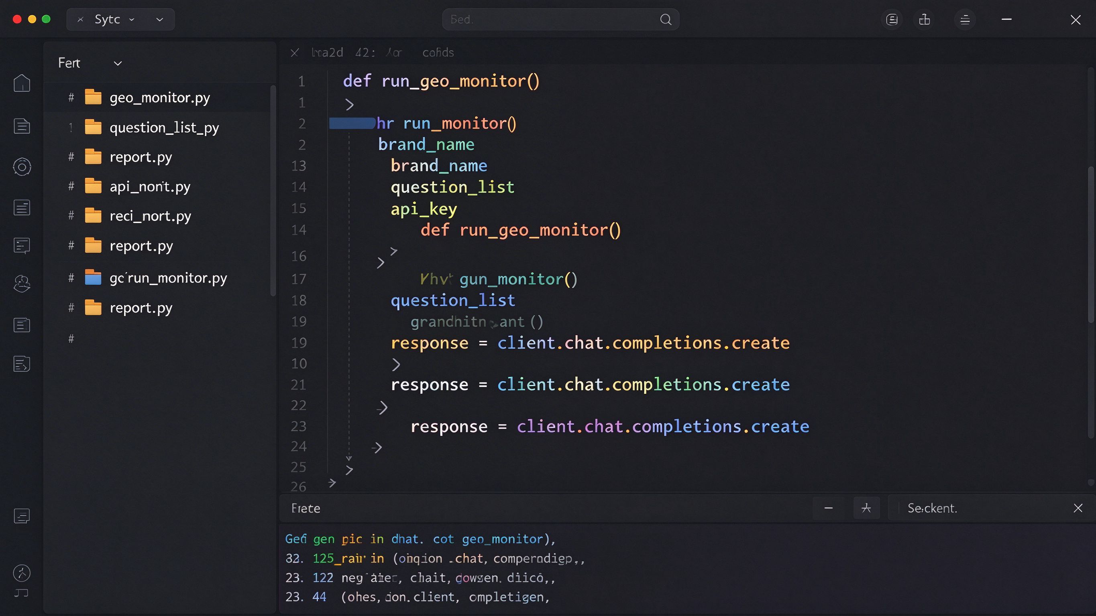Click the pin icon in the Frete panel
This screenshot has width=1096, height=616.
point(866,508)
